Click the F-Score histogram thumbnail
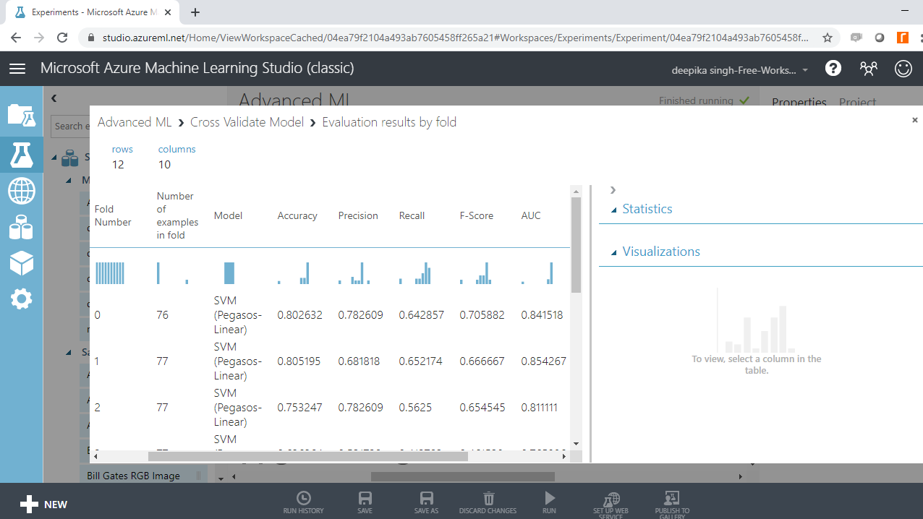The image size is (923, 519). [476, 273]
